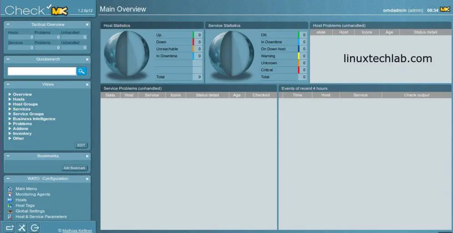Collapse the Views snapin
This screenshot has height=233, width=453.
click(x=8, y=84)
